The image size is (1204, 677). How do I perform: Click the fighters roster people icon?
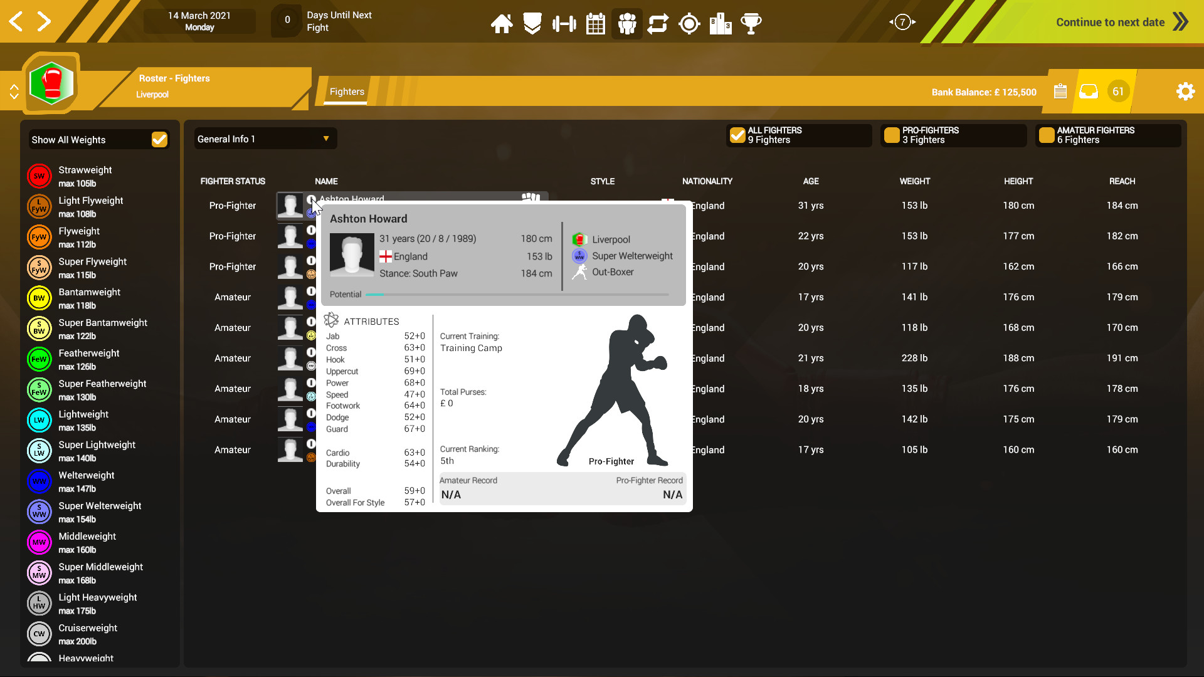pos(626,23)
